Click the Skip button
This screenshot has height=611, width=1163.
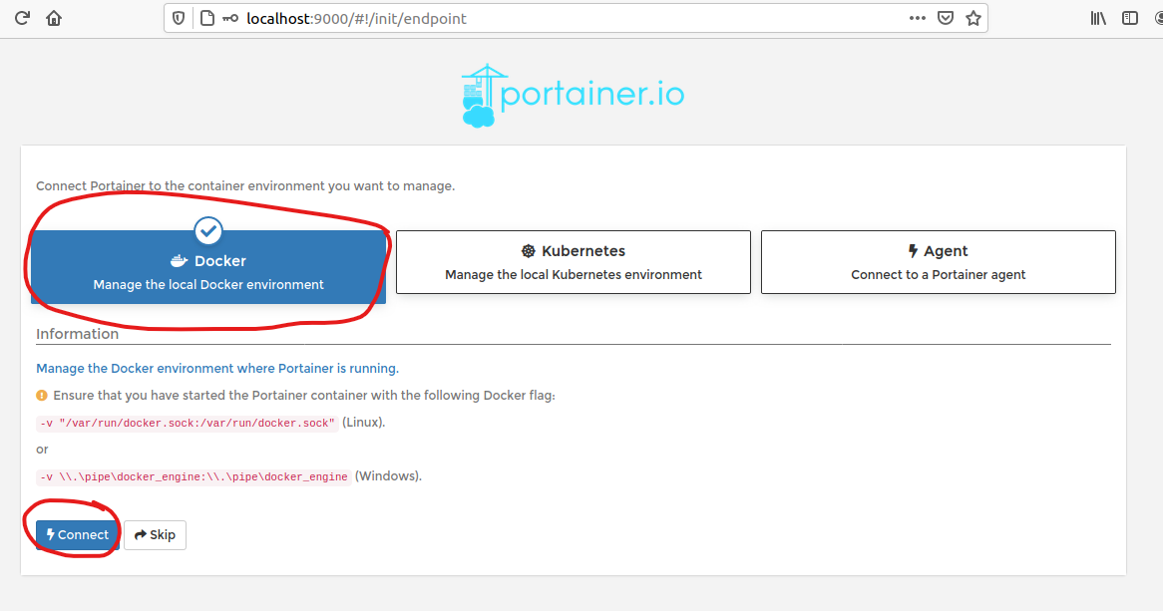click(155, 534)
